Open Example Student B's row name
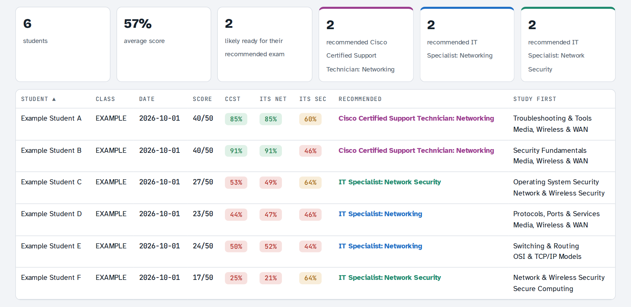 (x=51, y=150)
